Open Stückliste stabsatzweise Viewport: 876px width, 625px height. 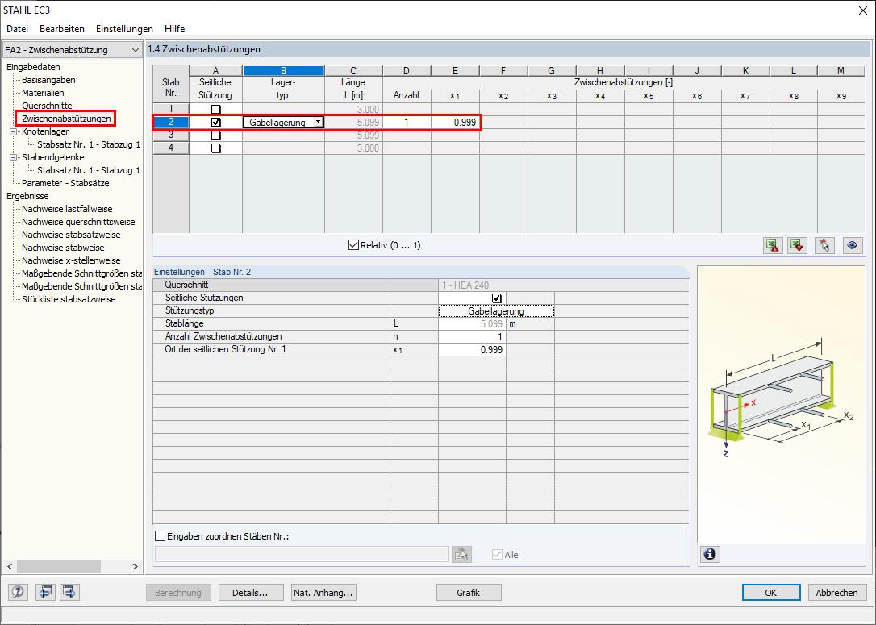[x=69, y=299]
